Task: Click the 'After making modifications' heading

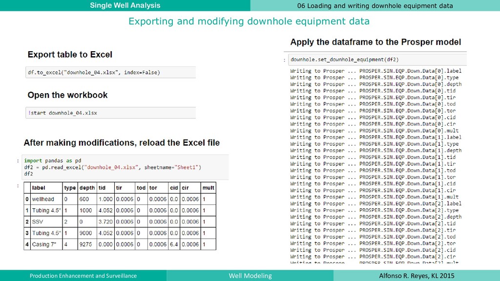Action: coord(122,143)
